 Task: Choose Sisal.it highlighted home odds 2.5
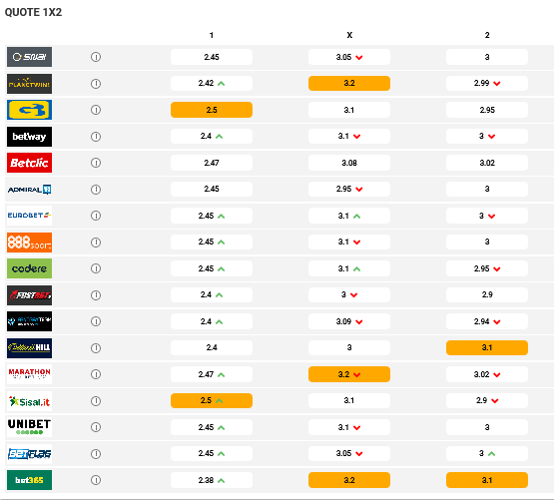tap(212, 401)
